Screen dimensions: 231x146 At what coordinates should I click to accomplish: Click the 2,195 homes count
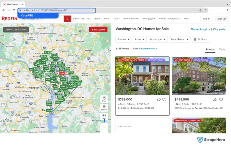click(122, 48)
